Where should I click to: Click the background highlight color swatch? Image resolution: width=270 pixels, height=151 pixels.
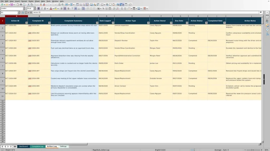[55, 8]
